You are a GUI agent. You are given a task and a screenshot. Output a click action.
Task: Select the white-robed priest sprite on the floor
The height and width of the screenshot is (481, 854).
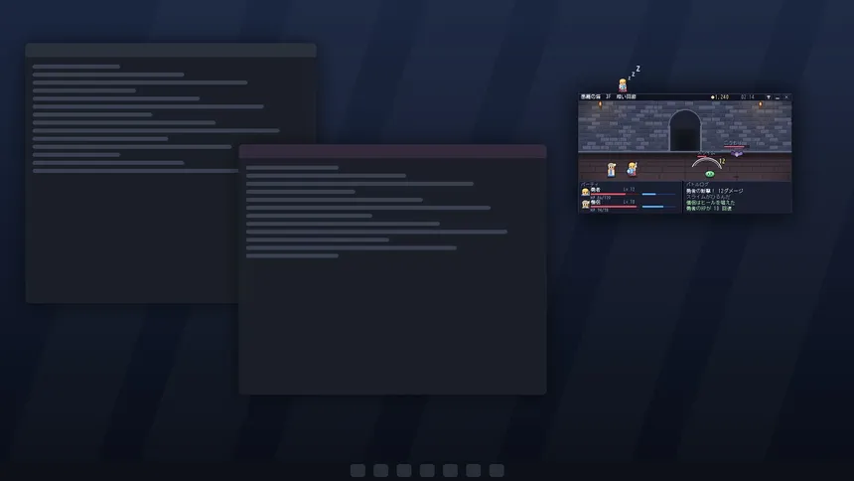pyautogui.click(x=611, y=170)
